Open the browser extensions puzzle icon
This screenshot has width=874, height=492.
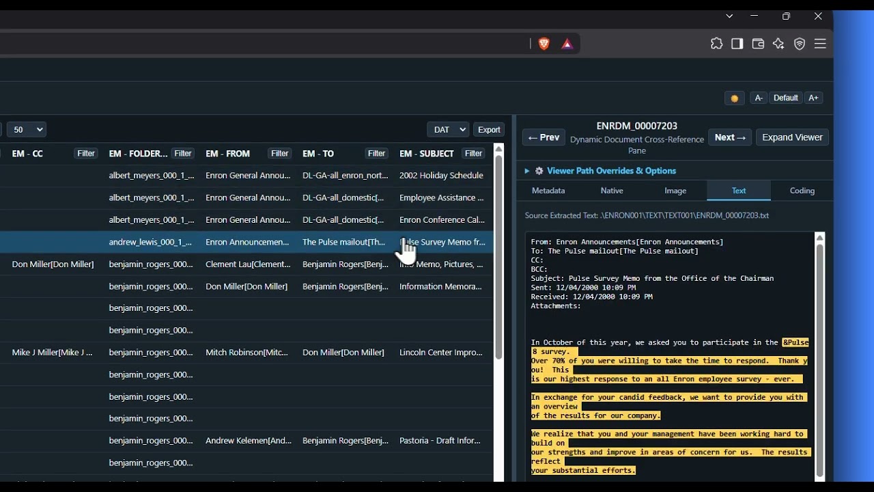(716, 44)
